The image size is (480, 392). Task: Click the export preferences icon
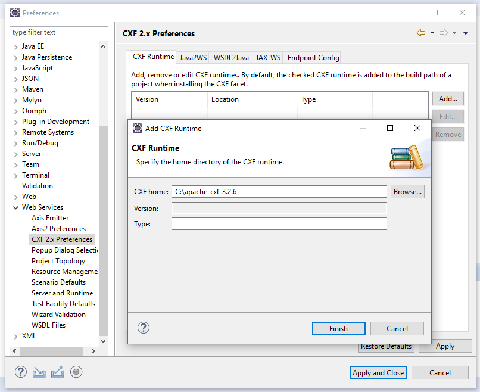pos(58,372)
